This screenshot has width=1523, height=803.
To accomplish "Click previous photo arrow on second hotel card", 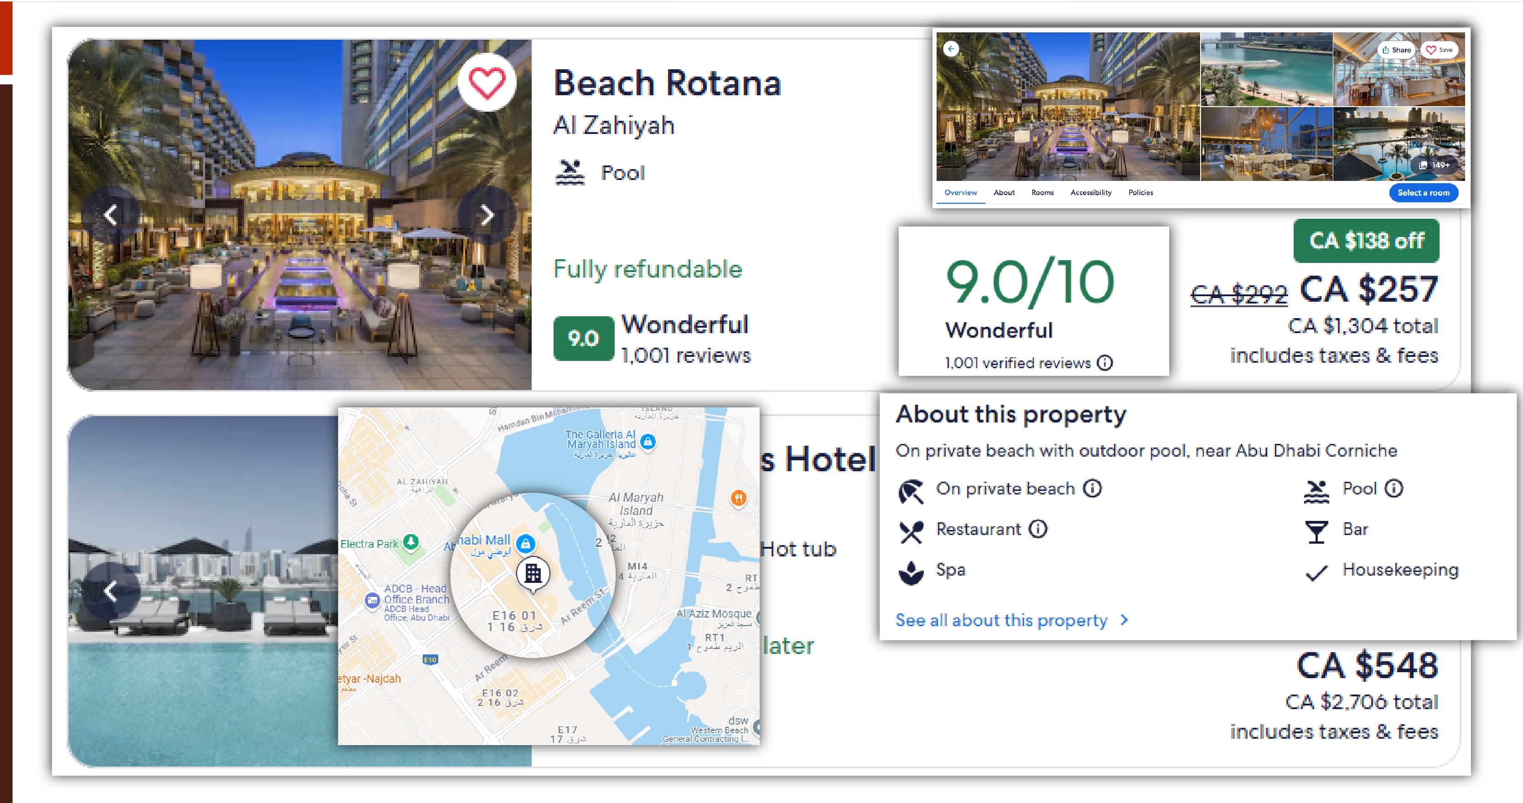I will (110, 591).
